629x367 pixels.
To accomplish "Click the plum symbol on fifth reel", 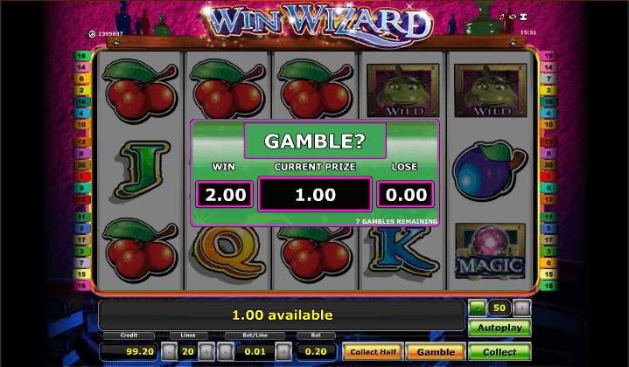I will coord(489,170).
